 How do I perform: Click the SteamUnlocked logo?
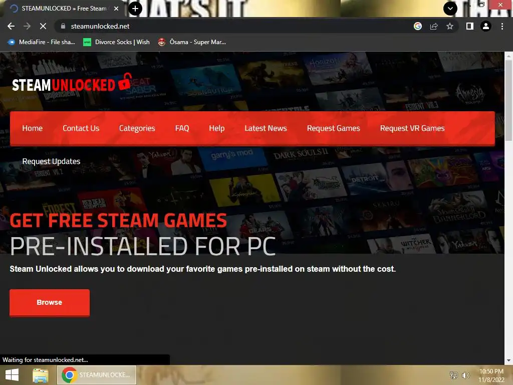tap(72, 83)
